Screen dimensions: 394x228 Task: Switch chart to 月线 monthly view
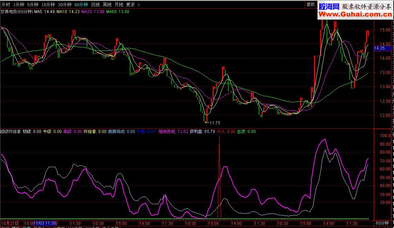pyautogui.click(x=119, y=4)
